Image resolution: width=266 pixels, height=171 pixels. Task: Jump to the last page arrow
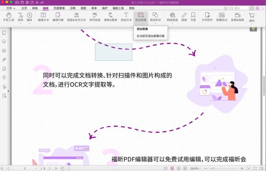click(56, 168)
